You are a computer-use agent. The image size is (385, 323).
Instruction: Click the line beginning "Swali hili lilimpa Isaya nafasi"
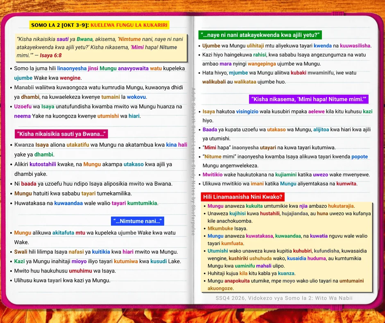point(96,252)
